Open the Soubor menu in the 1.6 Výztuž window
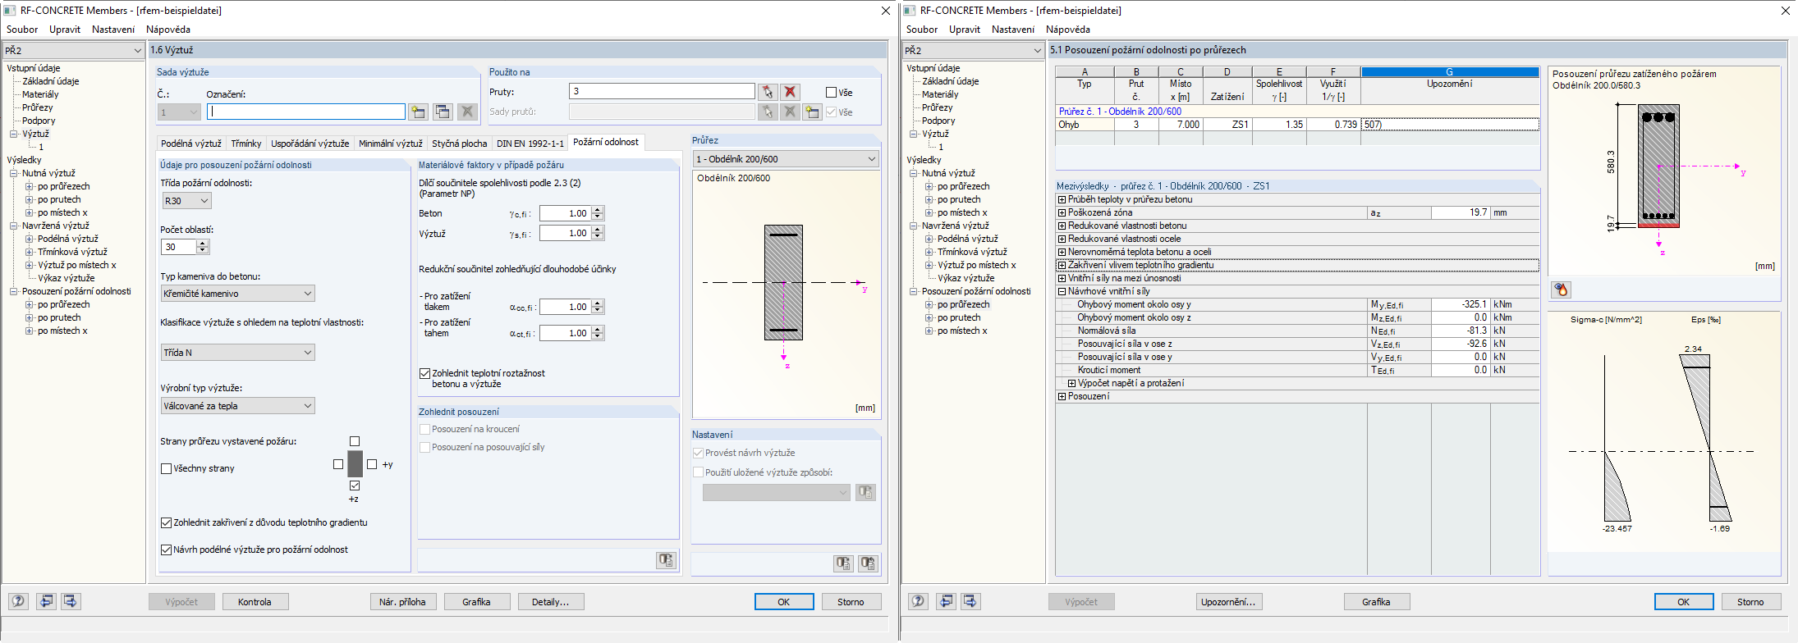Screen dimensions: 1798x643 click(22, 30)
